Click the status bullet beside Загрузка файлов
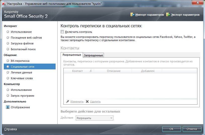The width and height of the screenshot is (205, 135). (x=8, y=43)
